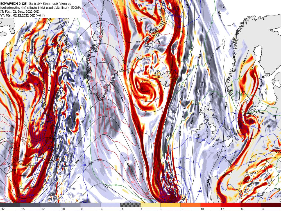Click the '-8' legend scale value
The height and width of the screenshot is (211, 281).
click(82, 209)
